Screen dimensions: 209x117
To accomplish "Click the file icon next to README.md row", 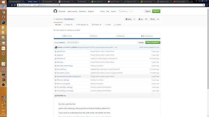I will [56, 58].
